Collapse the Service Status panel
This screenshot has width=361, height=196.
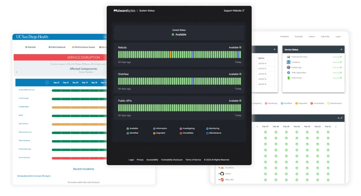tap(341, 49)
